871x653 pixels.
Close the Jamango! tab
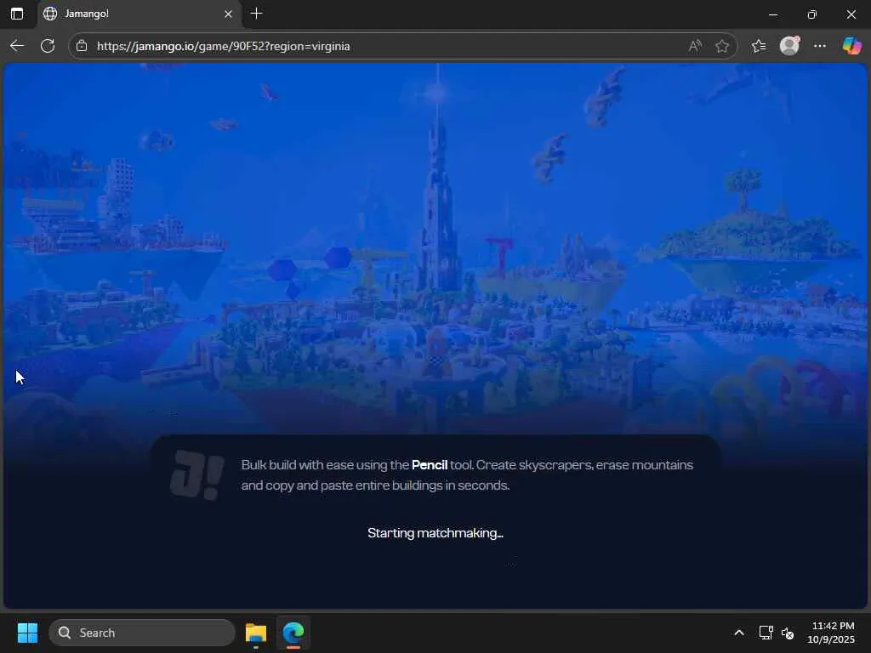(x=228, y=14)
